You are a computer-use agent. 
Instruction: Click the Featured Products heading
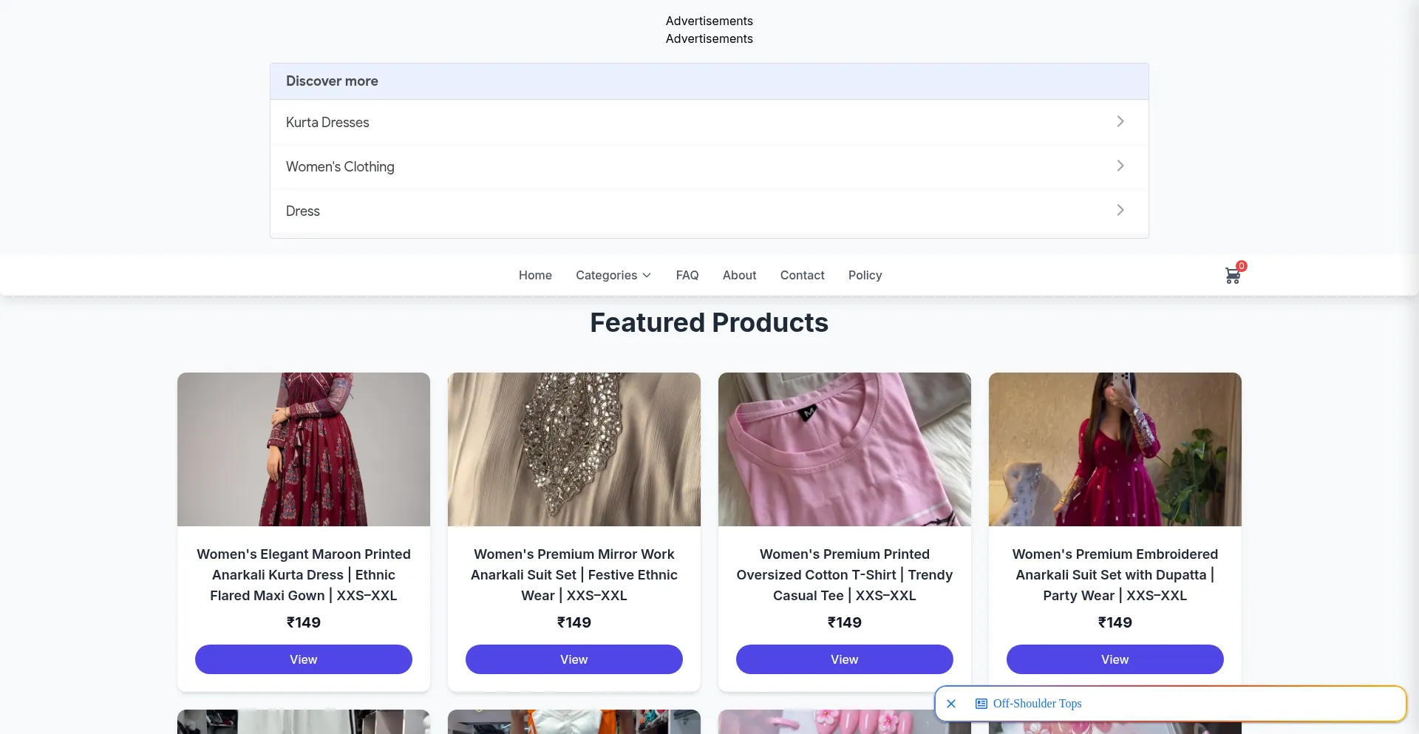tap(709, 322)
